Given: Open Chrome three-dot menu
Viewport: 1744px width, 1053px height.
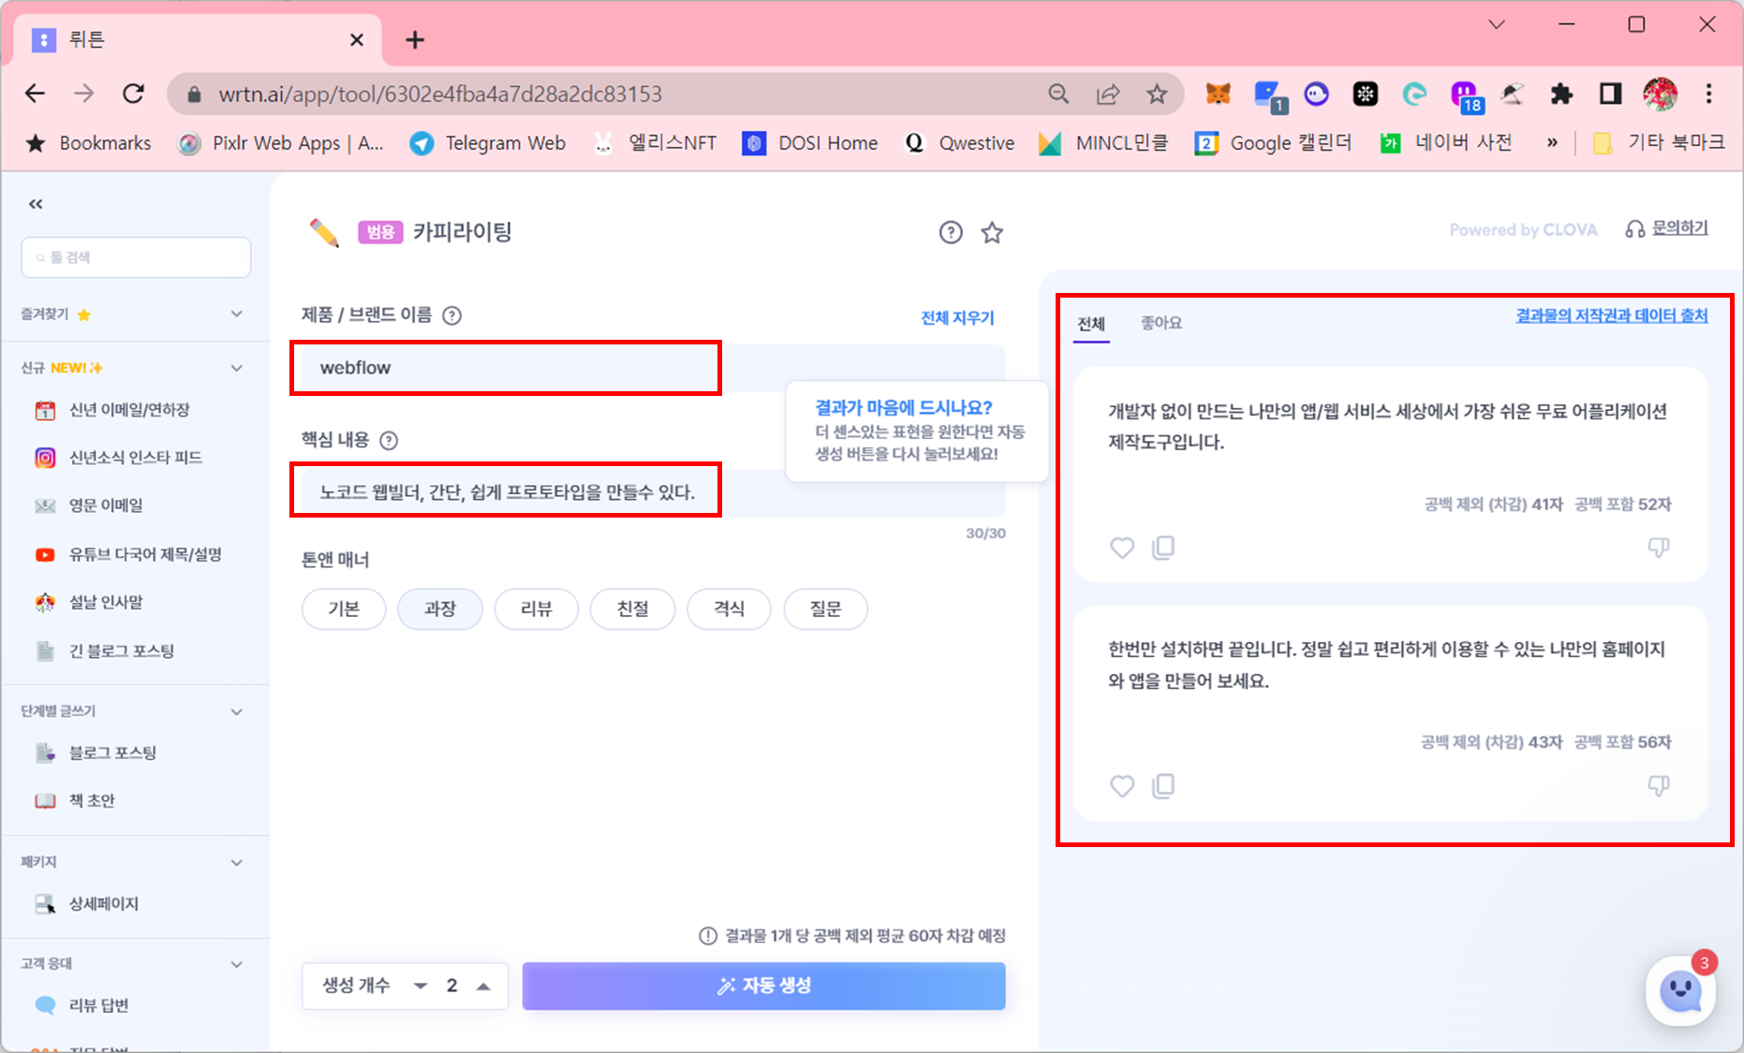Looking at the screenshot, I should [x=1709, y=94].
